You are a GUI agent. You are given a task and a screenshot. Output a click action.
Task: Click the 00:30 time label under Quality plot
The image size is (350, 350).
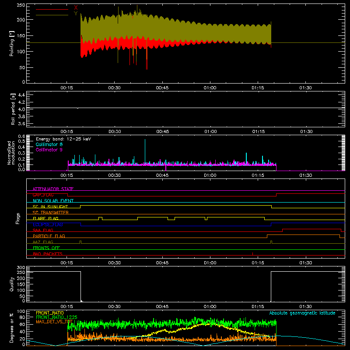point(114,307)
